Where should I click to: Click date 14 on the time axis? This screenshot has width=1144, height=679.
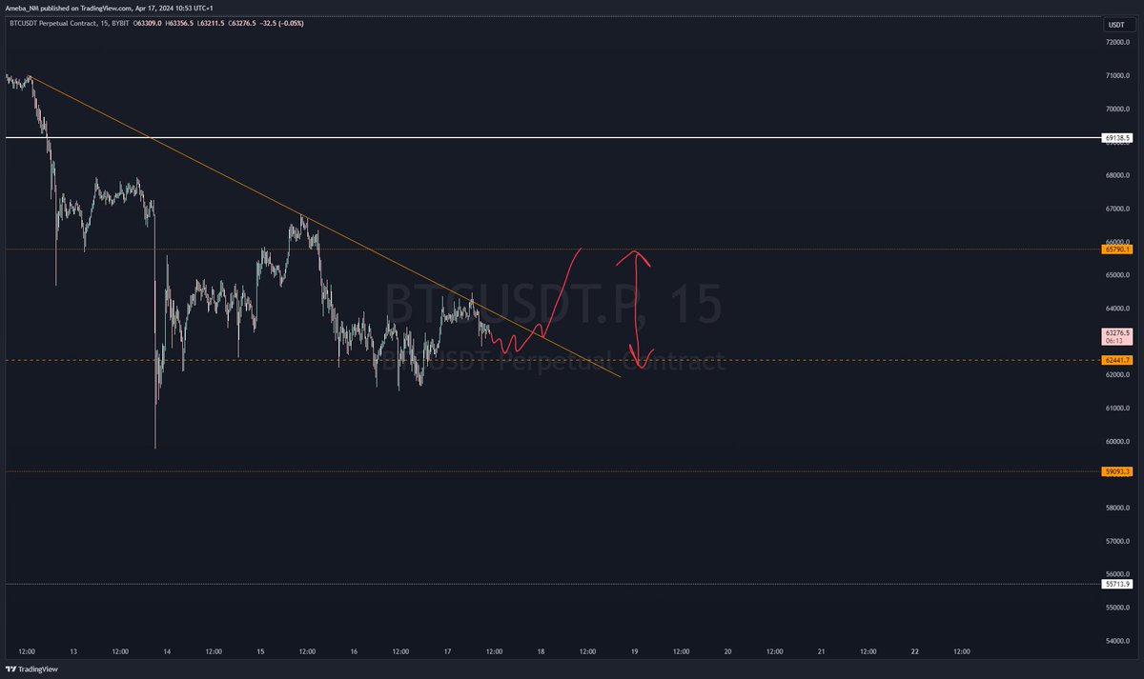[x=167, y=652]
